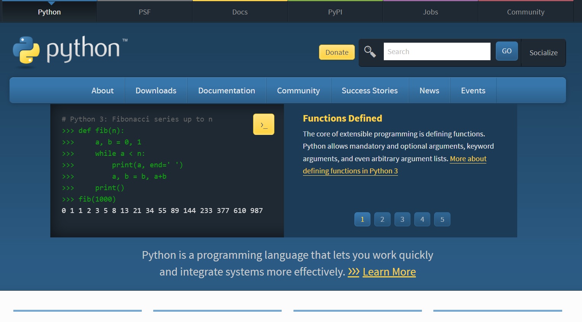582x322 pixels.
Task: Open the Jobs top tab
Action: tap(430, 12)
